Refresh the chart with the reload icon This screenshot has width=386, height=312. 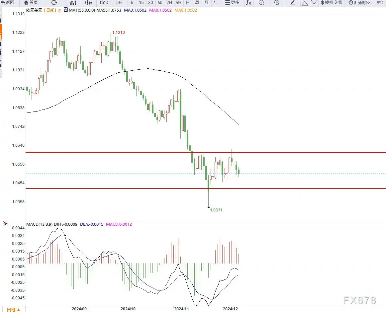(x=54, y=2)
